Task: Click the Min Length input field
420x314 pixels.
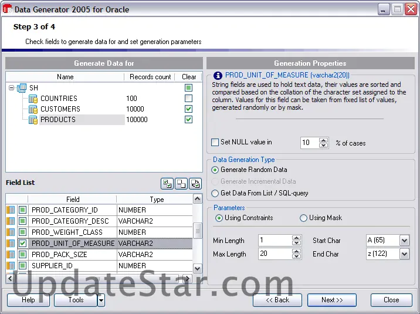Action: pyautogui.click(x=275, y=240)
